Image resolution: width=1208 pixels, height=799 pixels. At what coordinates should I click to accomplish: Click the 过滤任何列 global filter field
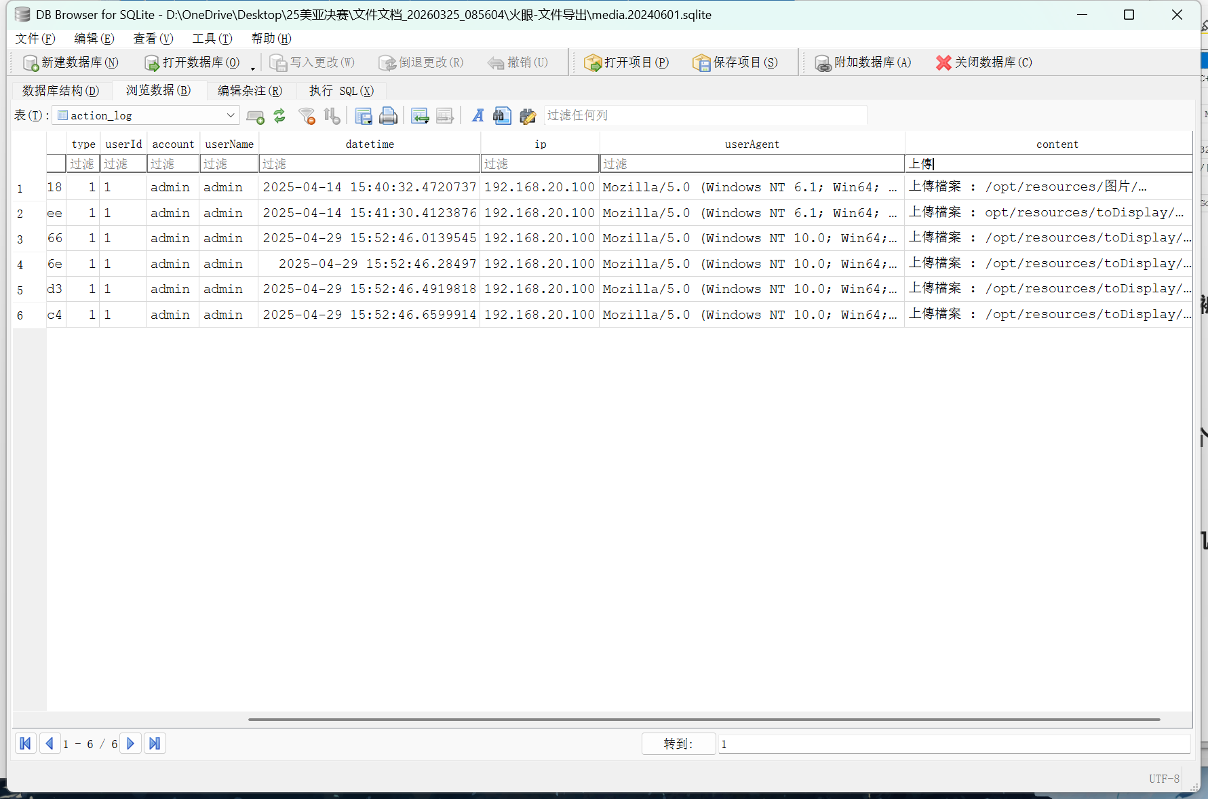(705, 115)
